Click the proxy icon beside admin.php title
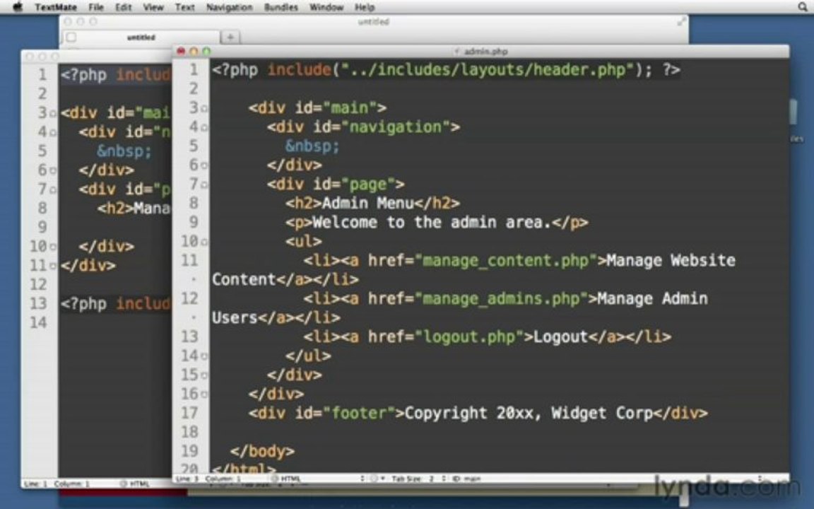Viewport: 814px width, 509px height. 457,52
